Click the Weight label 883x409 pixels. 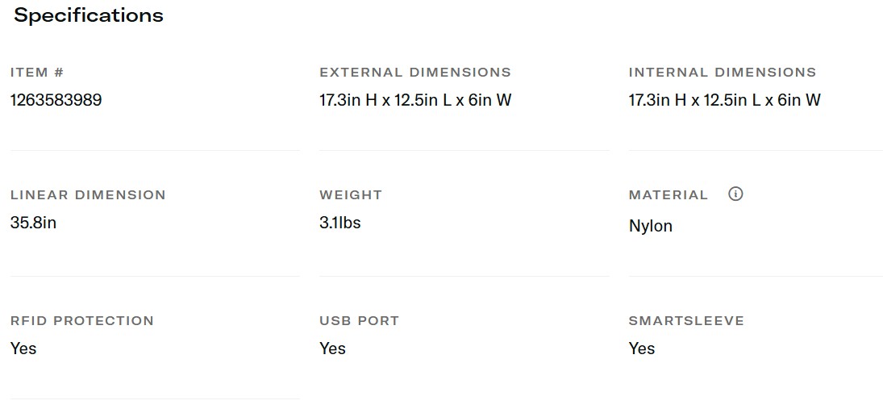[351, 195]
